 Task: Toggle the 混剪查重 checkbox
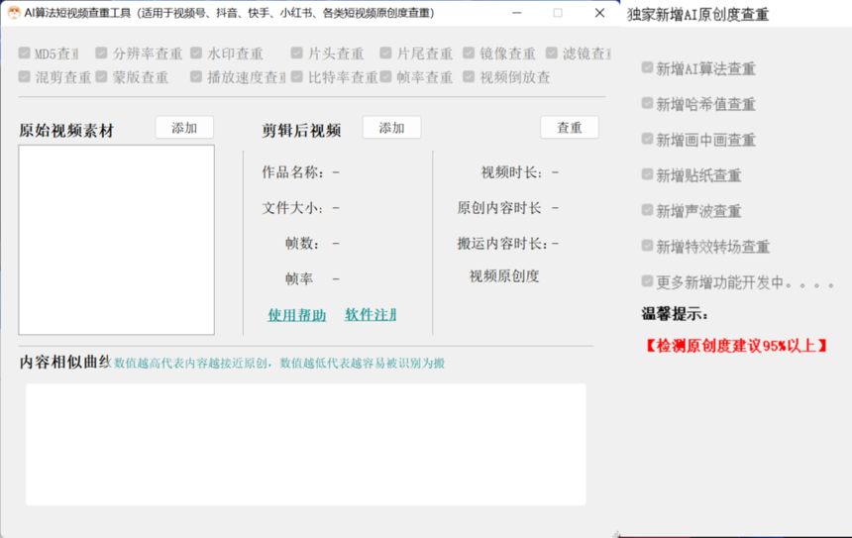[x=25, y=76]
